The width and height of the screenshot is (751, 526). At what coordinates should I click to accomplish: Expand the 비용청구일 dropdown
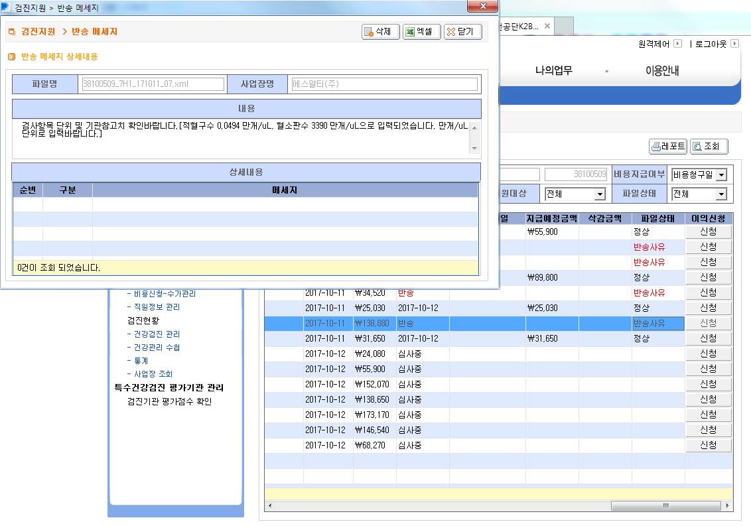pyautogui.click(x=721, y=175)
